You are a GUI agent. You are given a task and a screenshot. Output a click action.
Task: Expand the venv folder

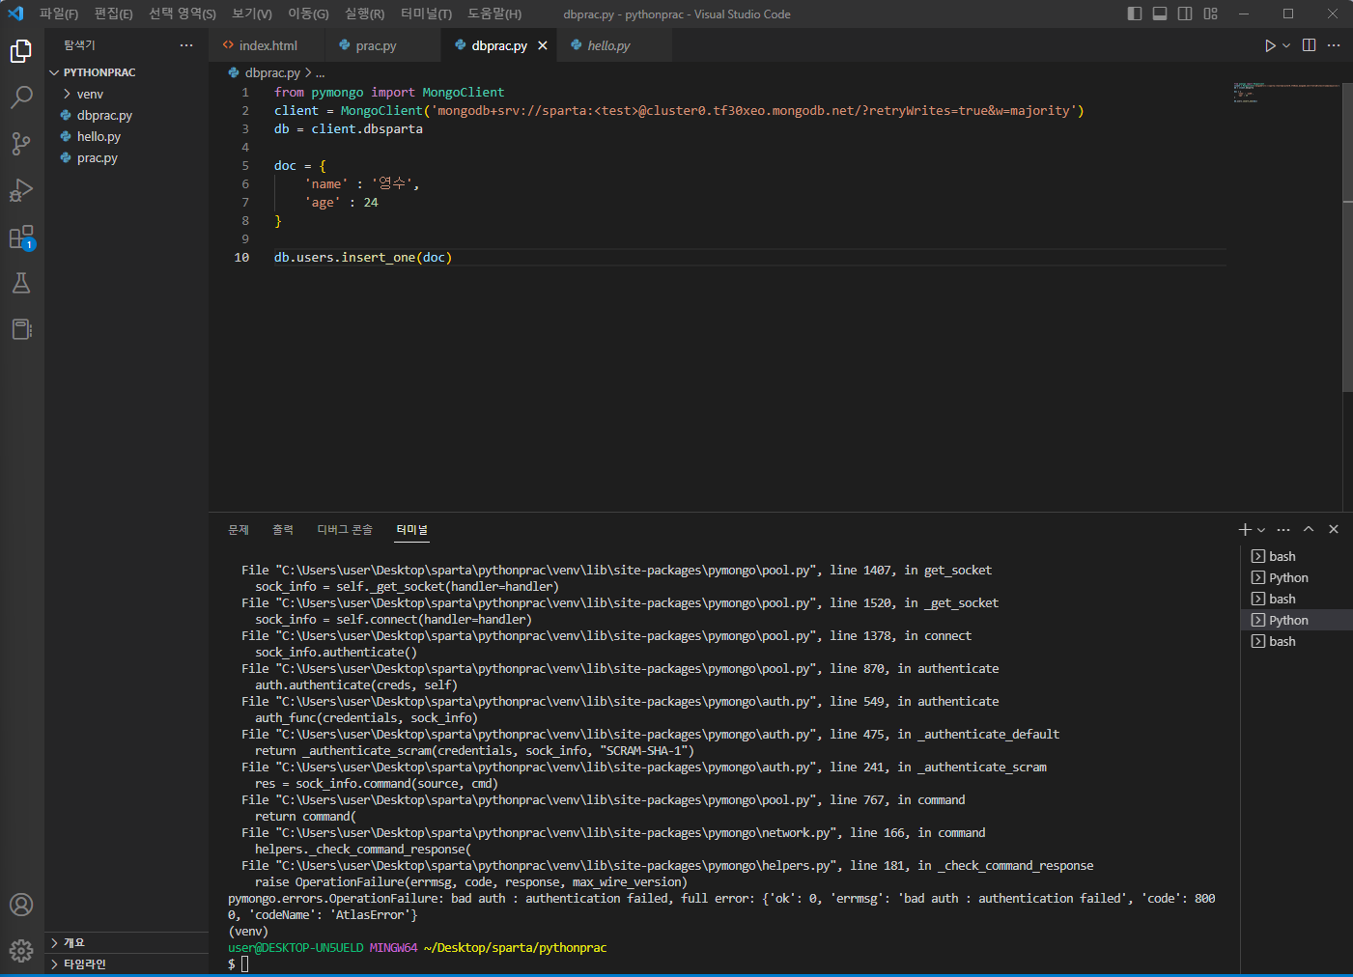(x=127, y=94)
